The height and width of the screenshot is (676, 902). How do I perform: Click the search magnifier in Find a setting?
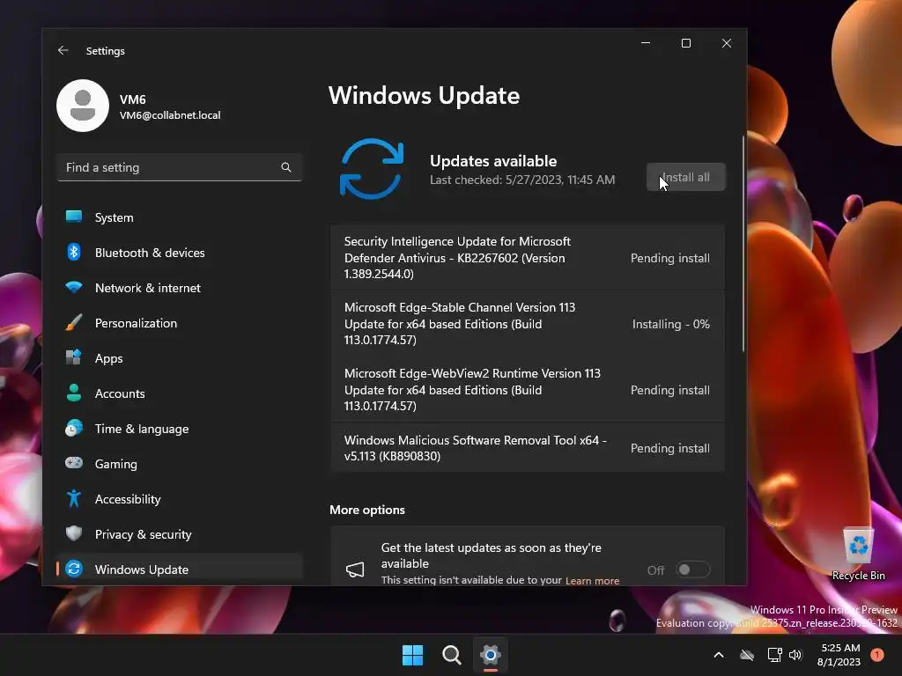tap(286, 167)
